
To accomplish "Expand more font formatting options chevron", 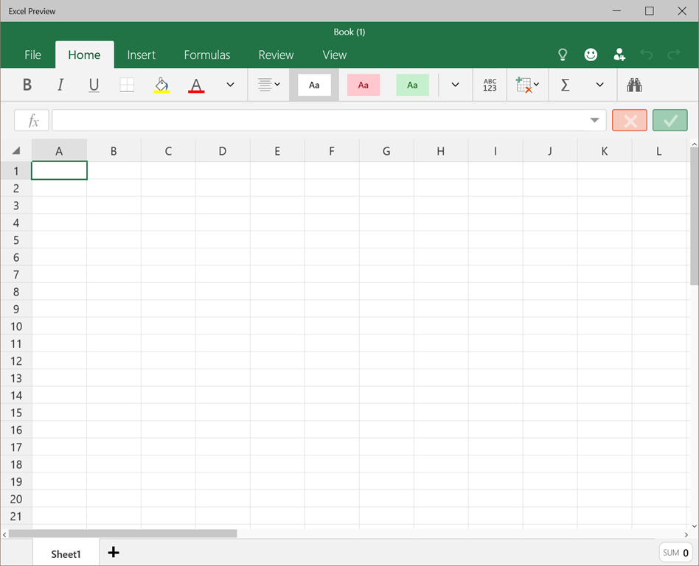I will 231,85.
